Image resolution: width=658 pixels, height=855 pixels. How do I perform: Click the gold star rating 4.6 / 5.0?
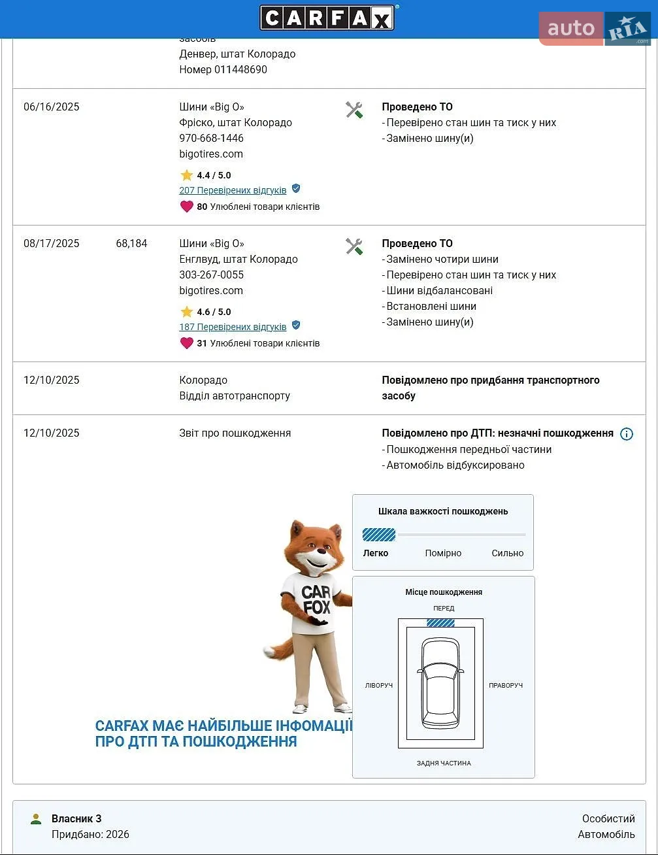tap(187, 312)
